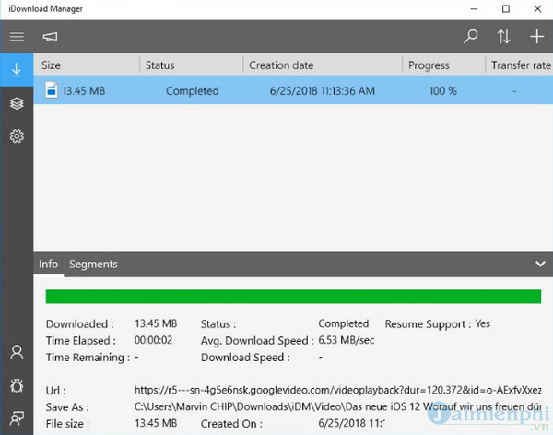Sort by the Transfer rate column header
The image size is (553, 435).
click(520, 65)
